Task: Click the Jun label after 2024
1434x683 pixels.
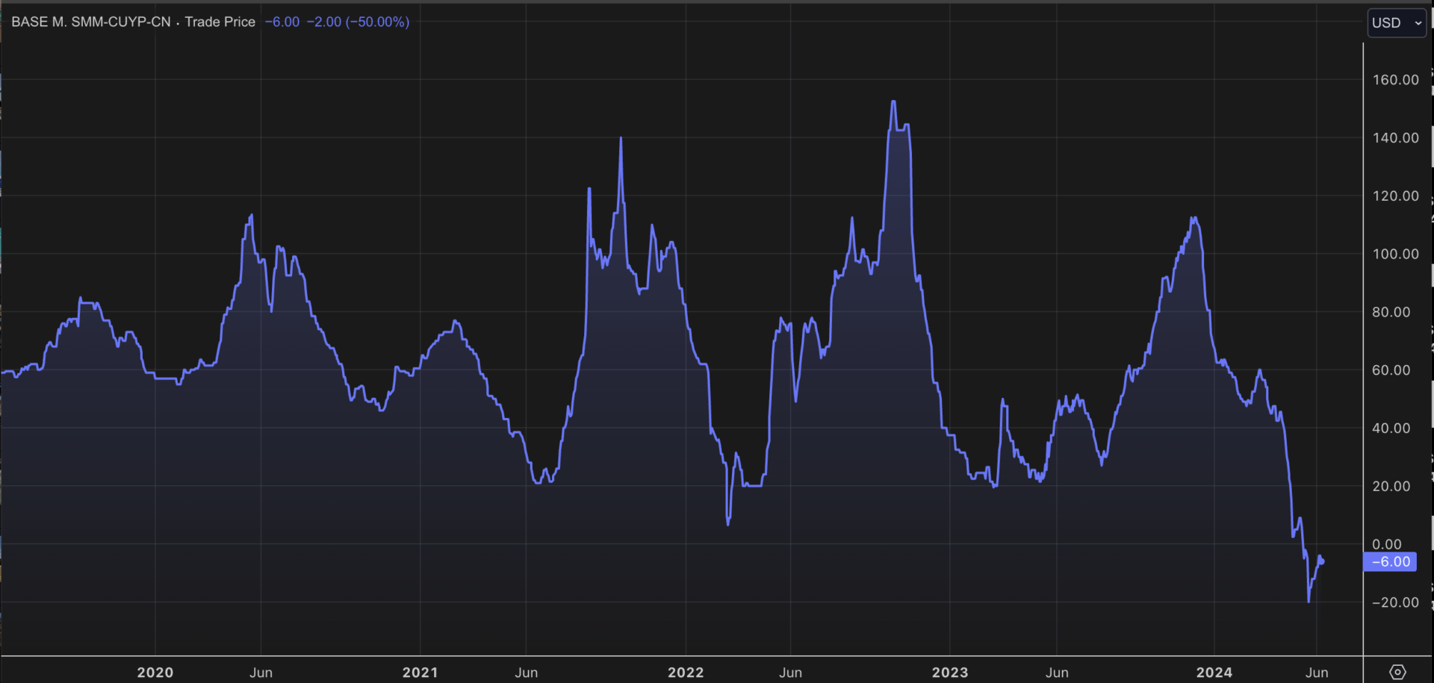Action: [1317, 673]
